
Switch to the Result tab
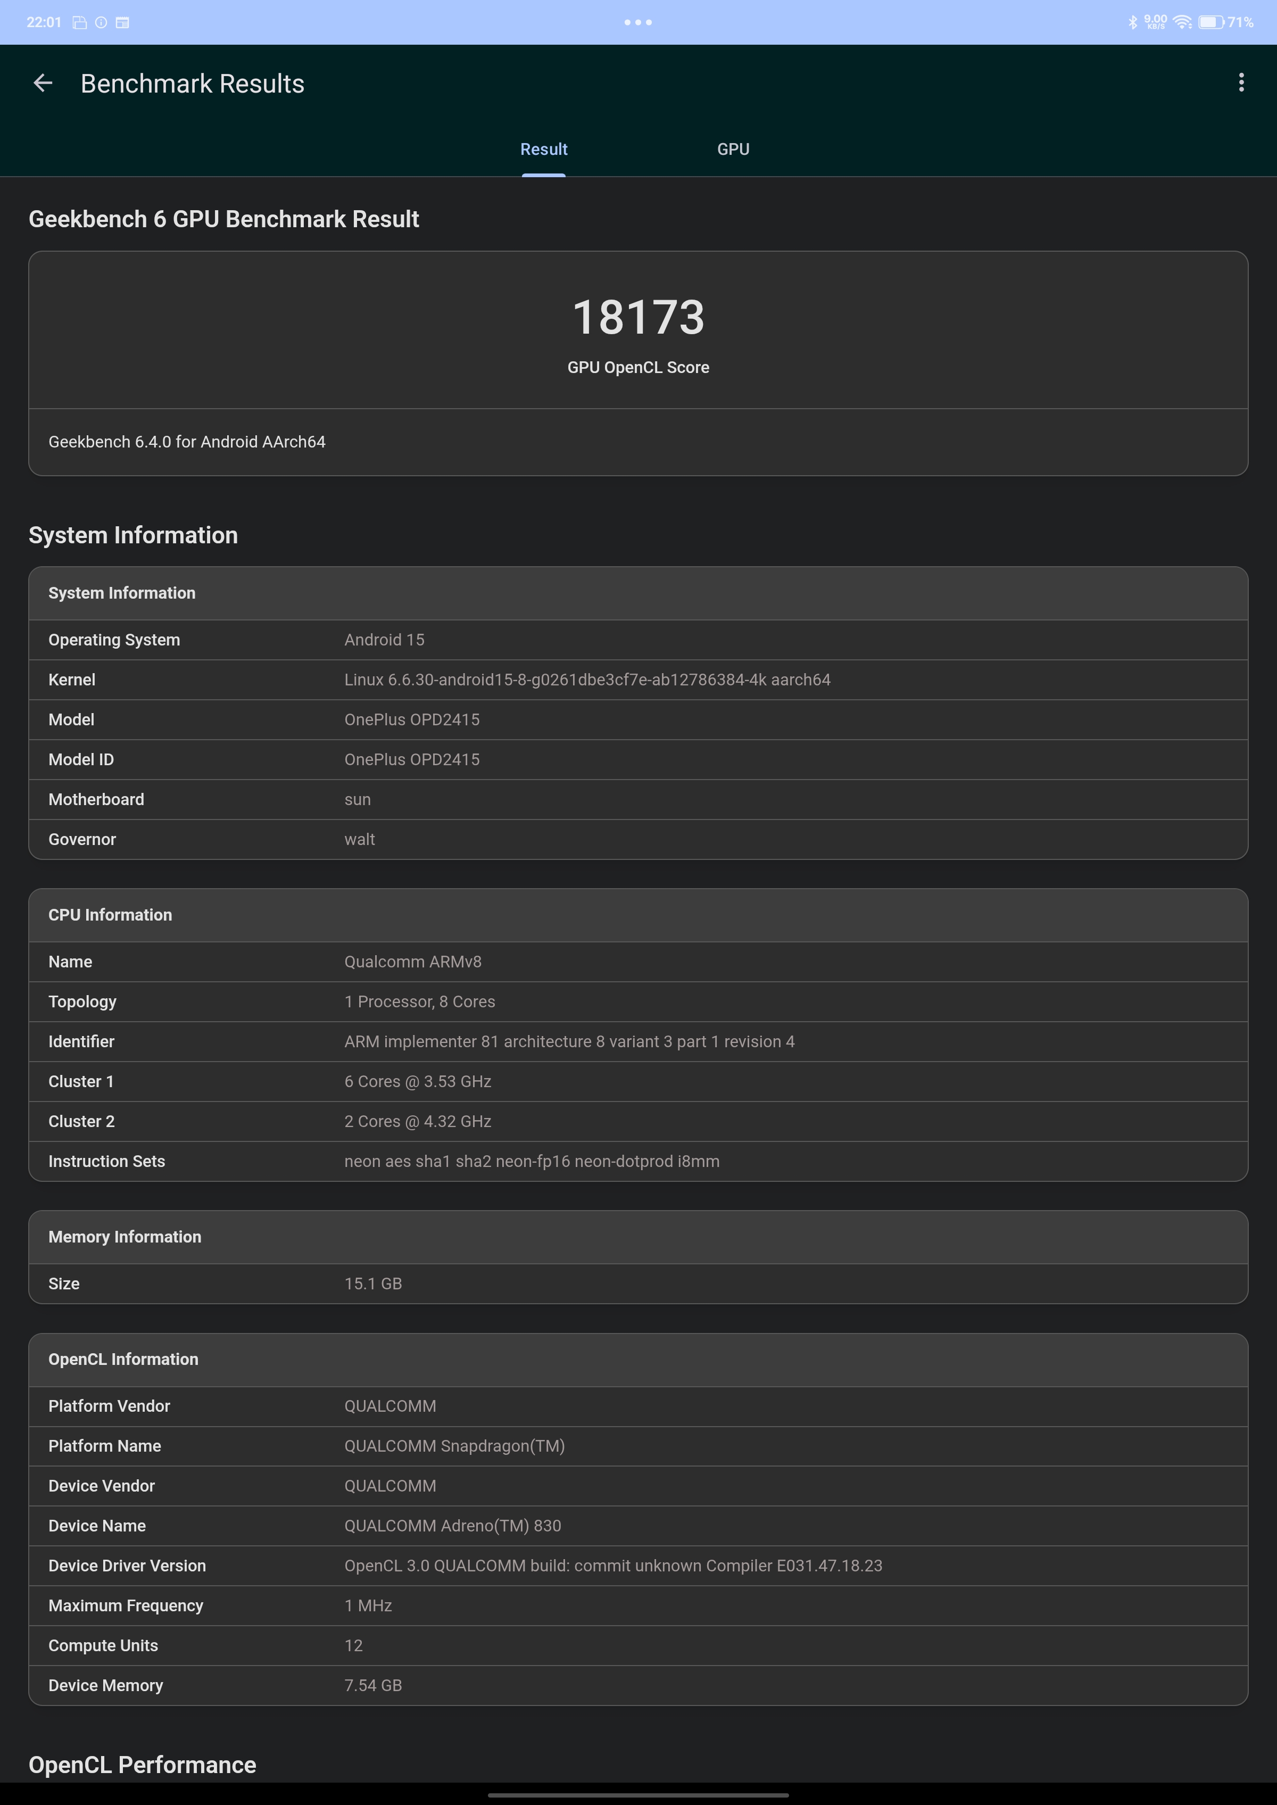click(x=543, y=148)
